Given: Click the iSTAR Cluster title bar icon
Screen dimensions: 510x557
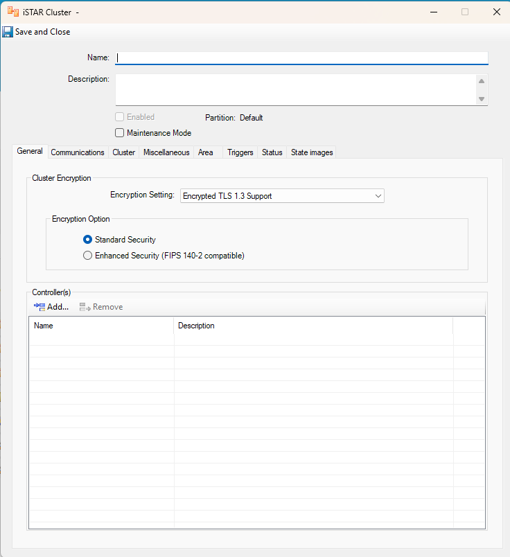Looking at the screenshot, I should tap(13, 12).
